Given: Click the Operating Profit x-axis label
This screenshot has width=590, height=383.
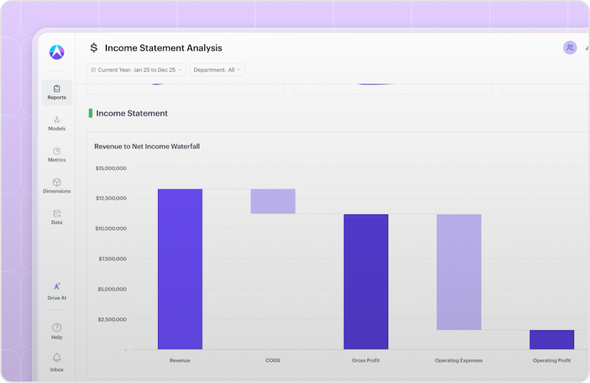Looking at the screenshot, I should click(x=552, y=360).
